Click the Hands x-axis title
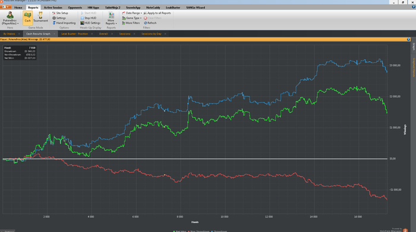Screen dimensions: 416x232 point(195,222)
